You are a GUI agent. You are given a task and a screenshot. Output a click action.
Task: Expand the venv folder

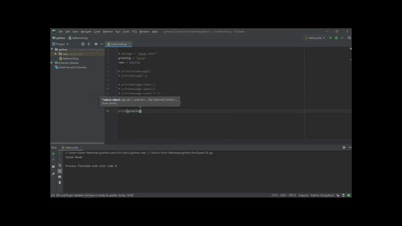coord(56,54)
